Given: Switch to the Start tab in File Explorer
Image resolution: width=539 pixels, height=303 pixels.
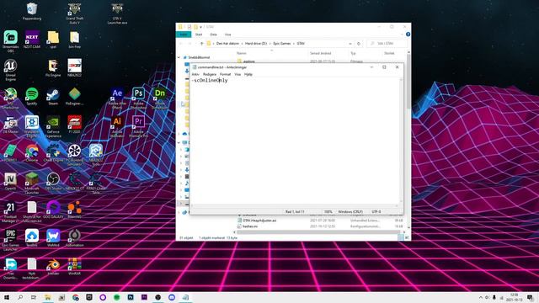Looking at the screenshot, I should (x=199, y=35).
